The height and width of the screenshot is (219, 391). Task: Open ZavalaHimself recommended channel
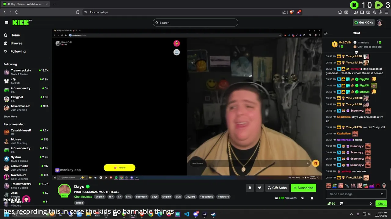(26, 132)
